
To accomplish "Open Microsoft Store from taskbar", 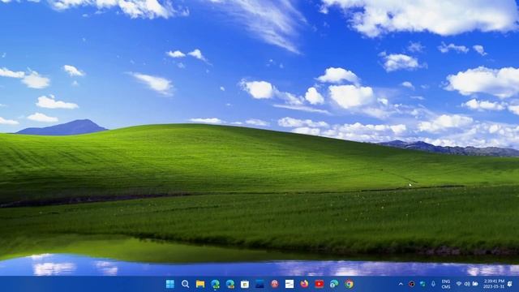I will point(245,284).
